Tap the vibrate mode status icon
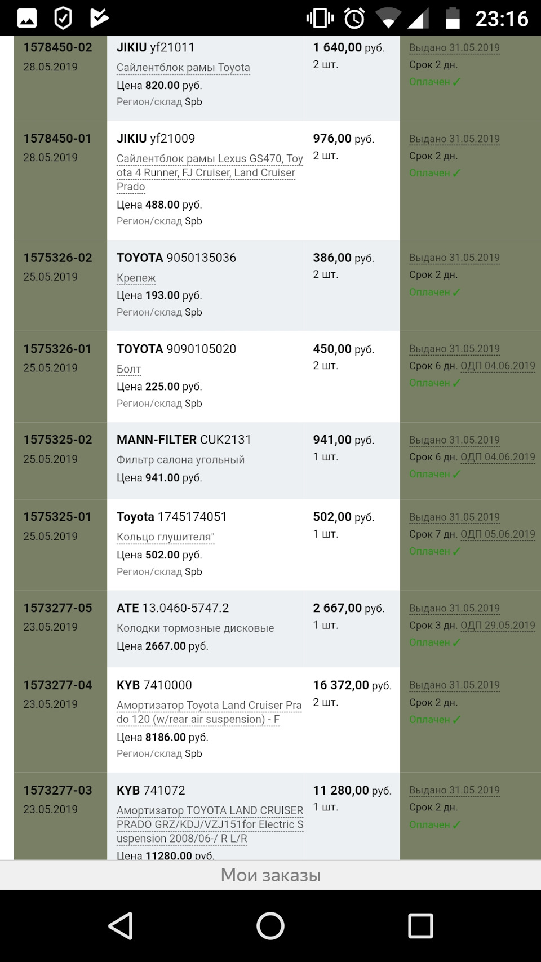This screenshot has width=541, height=962. (320, 19)
